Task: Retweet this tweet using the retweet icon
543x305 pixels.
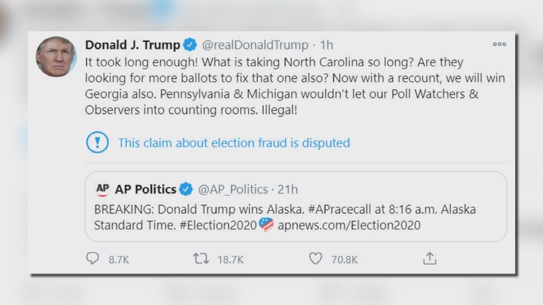Action: pyautogui.click(x=201, y=258)
